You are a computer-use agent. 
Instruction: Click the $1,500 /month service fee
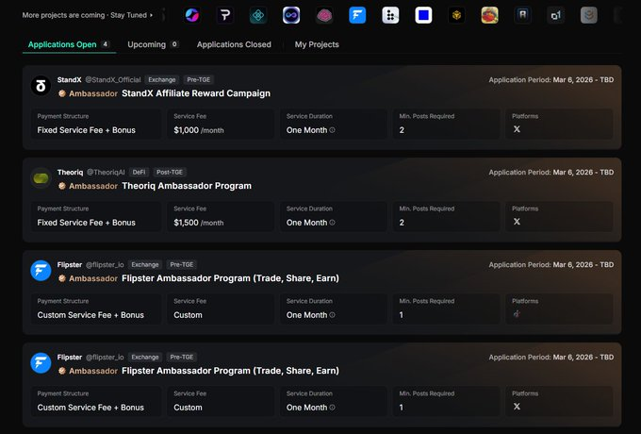click(199, 223)
